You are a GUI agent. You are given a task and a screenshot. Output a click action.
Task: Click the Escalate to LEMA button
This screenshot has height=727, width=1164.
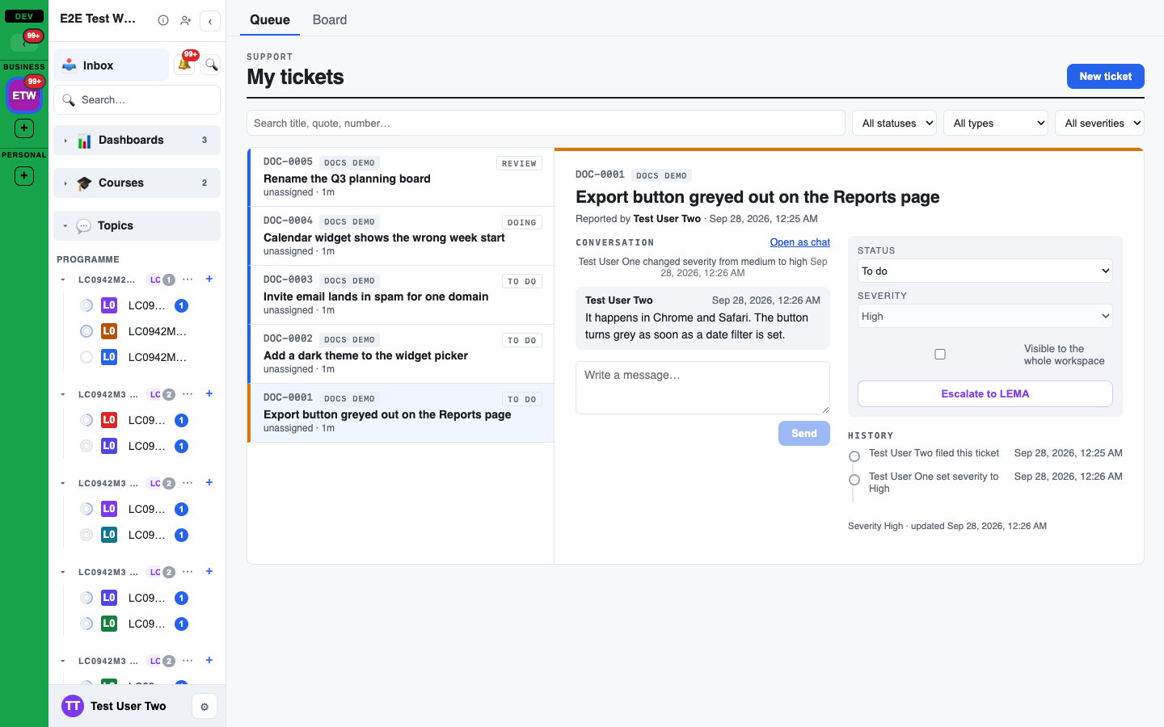985,393
